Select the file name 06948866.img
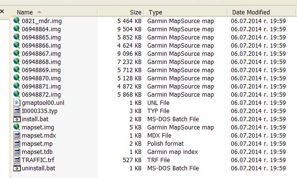297x178 pixels. pos(42,46)
